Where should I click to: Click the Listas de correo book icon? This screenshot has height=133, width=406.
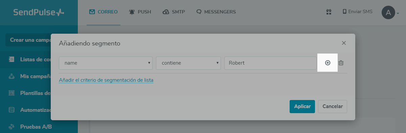pos(12,59)
